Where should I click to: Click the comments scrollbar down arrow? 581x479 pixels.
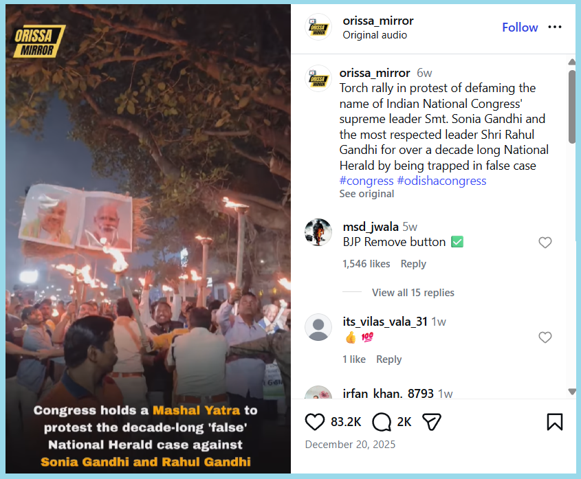click(x=571, y=391)
